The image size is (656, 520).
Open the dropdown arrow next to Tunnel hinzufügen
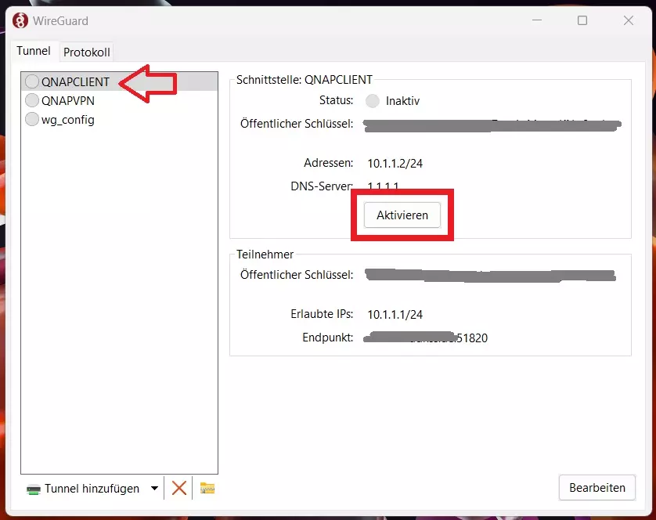tap(154, 489)
